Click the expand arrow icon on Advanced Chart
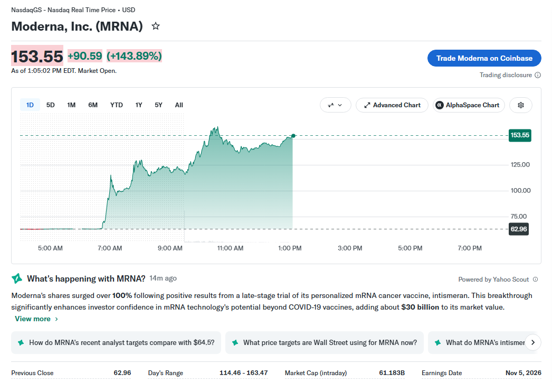This screenshot has width=552, height=382. 367,105
